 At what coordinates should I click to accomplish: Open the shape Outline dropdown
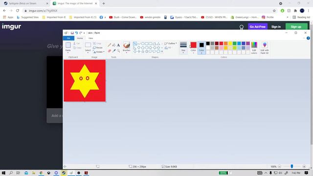point(171,44)
